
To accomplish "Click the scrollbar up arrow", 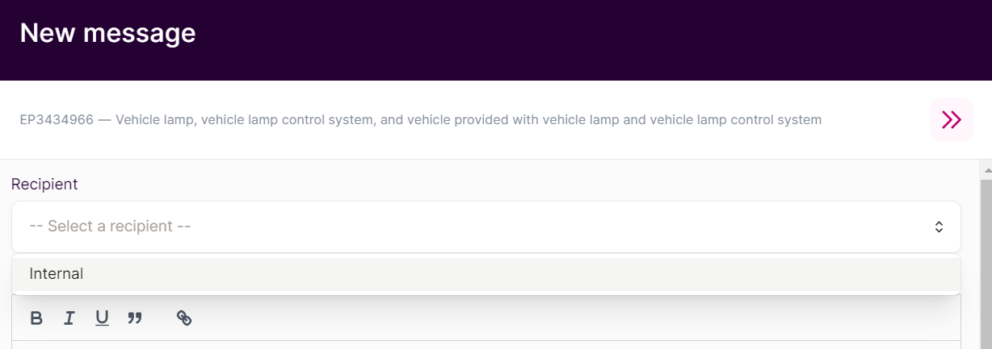I will click(x=986, y=171).
